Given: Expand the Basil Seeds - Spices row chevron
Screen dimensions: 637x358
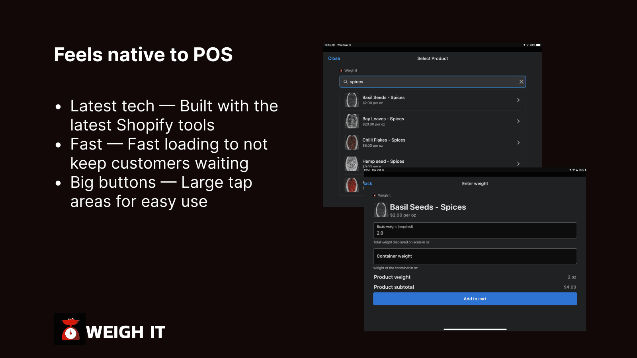Looking at the screenshot, I should point(518,100).
